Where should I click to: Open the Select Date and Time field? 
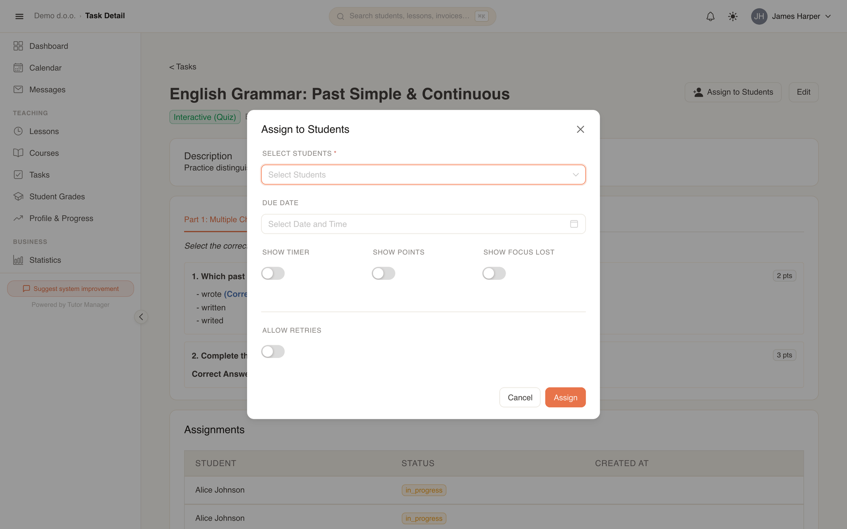423,224
